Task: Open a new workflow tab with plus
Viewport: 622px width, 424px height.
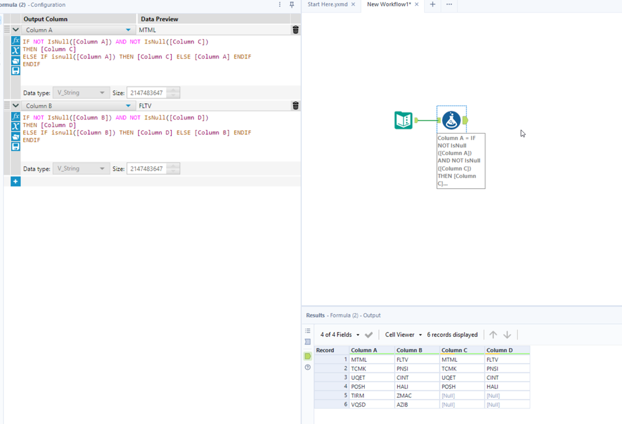Action: click(x=433, y=4)
